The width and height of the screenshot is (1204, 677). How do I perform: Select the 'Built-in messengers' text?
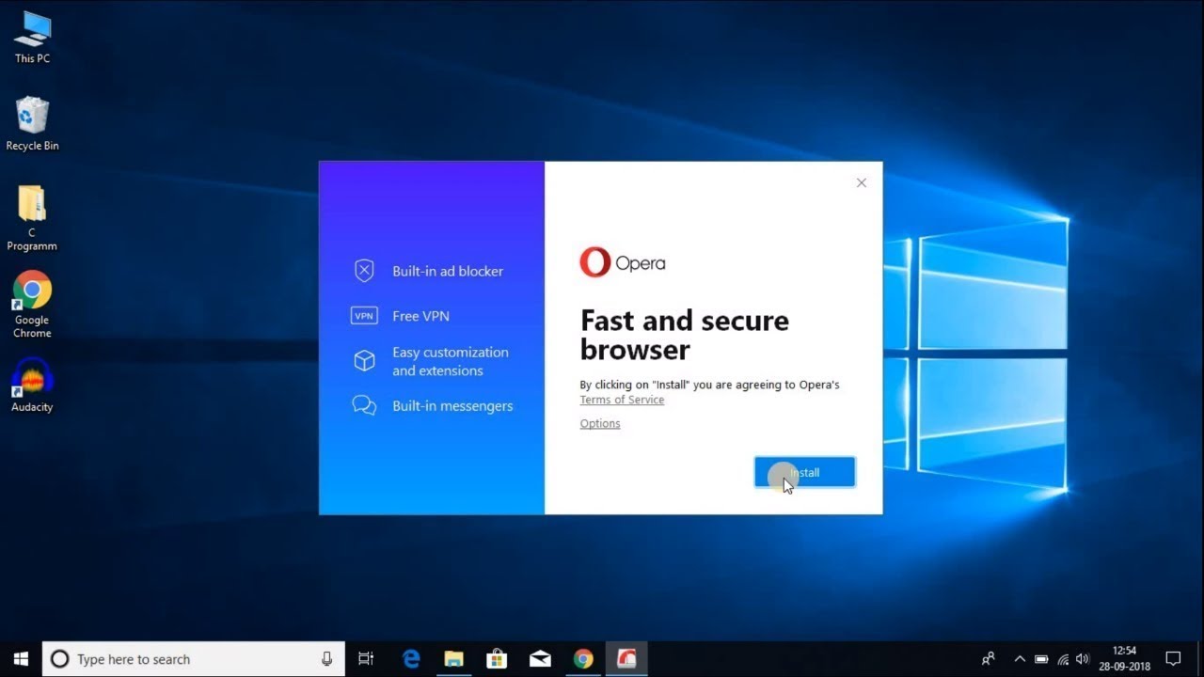[x=452, y=406]
